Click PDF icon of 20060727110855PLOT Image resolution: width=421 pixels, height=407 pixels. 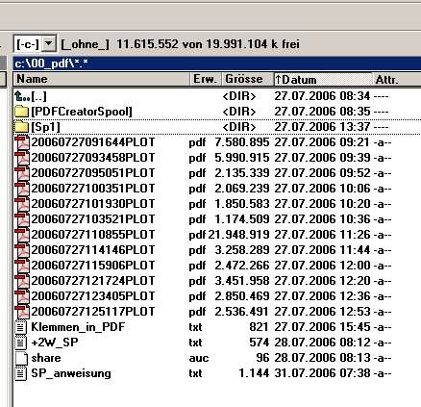pyautogui.click(x=22, y=235)
